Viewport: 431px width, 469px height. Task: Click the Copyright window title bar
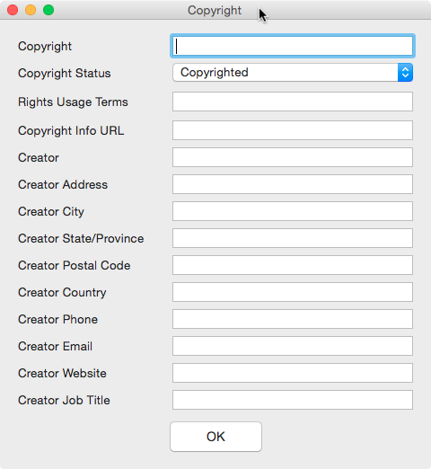tap(215, 10)
